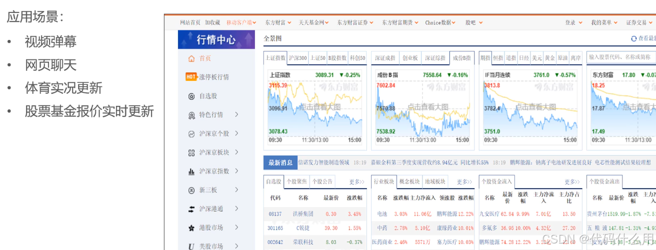The width and height of the screenshot is (656, 250).
Task: Expand the 沪深京指数 submenu arrow
Action: coord(236,171)
